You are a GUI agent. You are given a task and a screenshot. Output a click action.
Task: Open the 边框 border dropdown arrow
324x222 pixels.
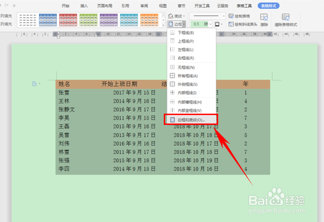(x=184, y=24)
